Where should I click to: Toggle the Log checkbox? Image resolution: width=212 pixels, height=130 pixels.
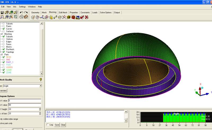(48, 124)
